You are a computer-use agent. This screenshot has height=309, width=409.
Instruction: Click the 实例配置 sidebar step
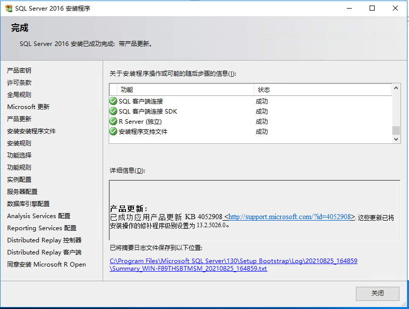point(19,180)
